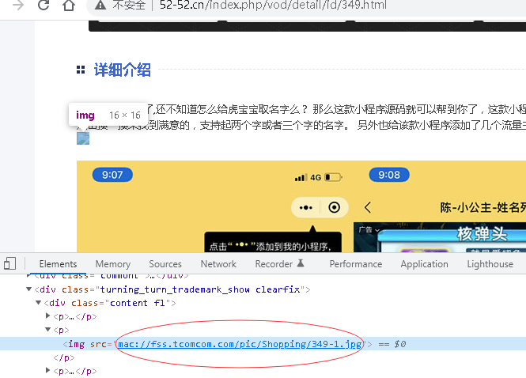
Task: Go to browser home page icon
Action: 69,6
